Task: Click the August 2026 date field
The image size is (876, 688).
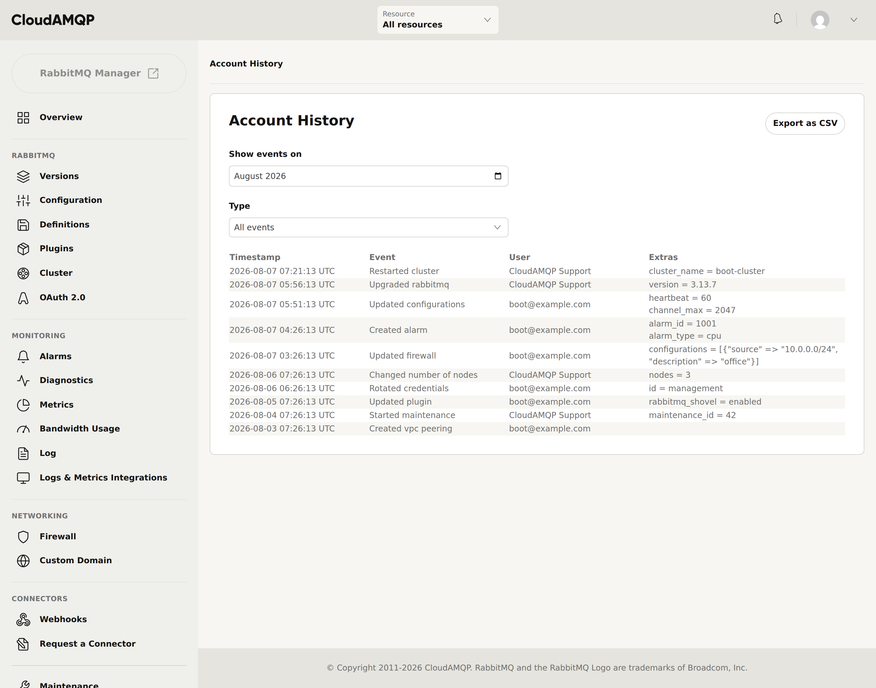Action: click(x=369, y=176)
